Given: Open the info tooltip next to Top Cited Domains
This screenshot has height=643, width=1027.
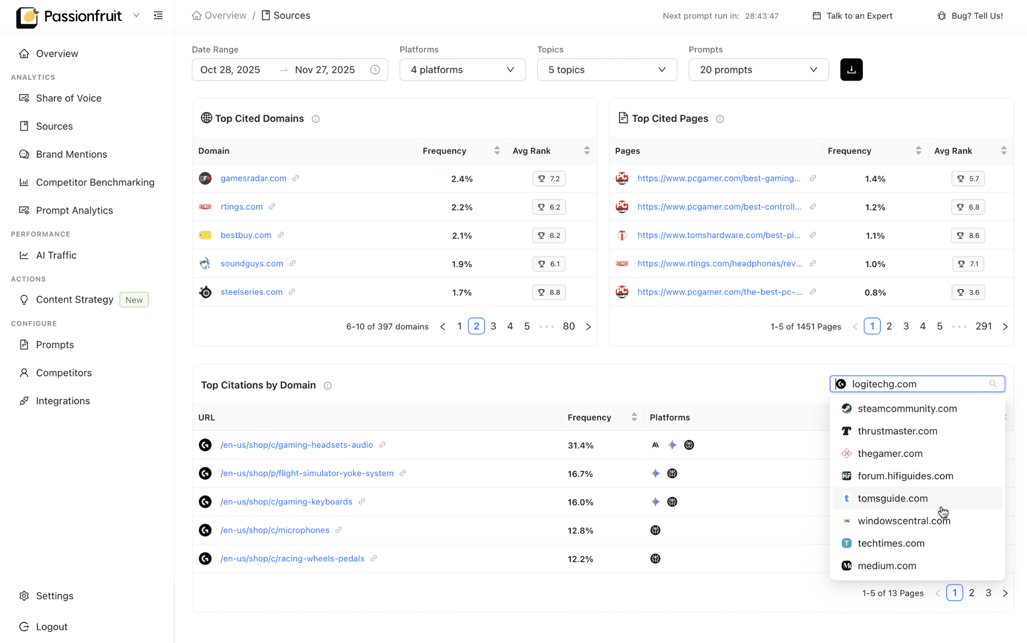Looking at the screenshot, I should [315, 119].
